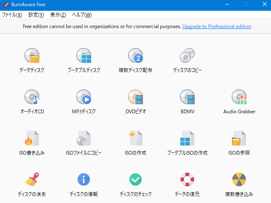Open the 設定(Y) settings menu
The width and height of the screenshot is (271, 203).
pyautogui.click(x=36, y=15)
